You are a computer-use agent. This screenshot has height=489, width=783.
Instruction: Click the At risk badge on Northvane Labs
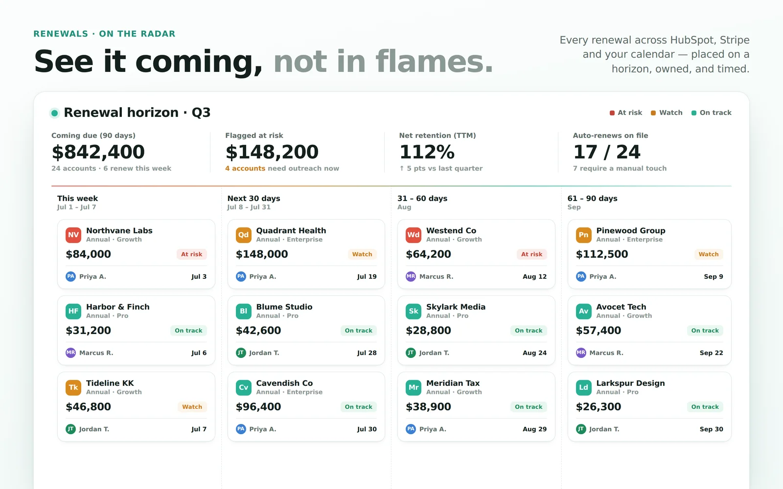pos(191,254)
